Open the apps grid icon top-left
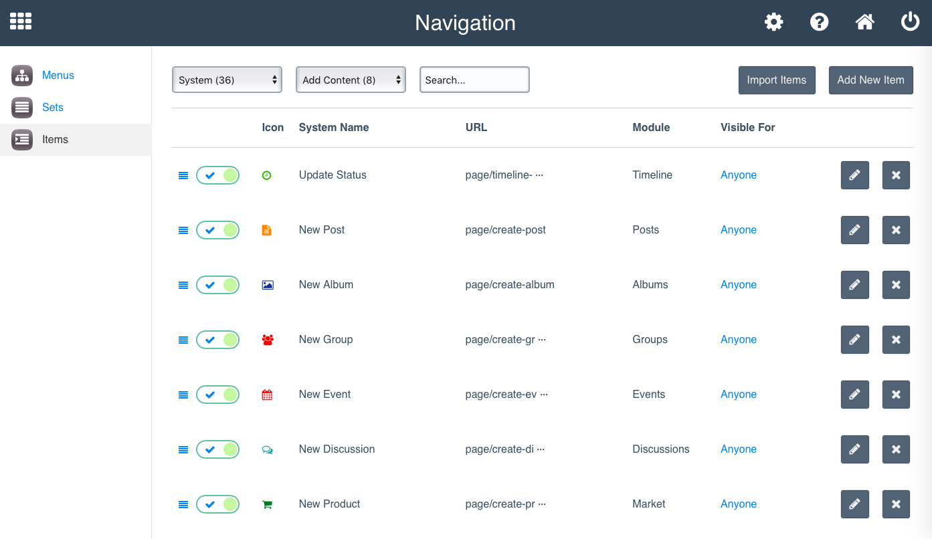The width and height of the screenshot is (932, 539). click(x=20, y=21)
